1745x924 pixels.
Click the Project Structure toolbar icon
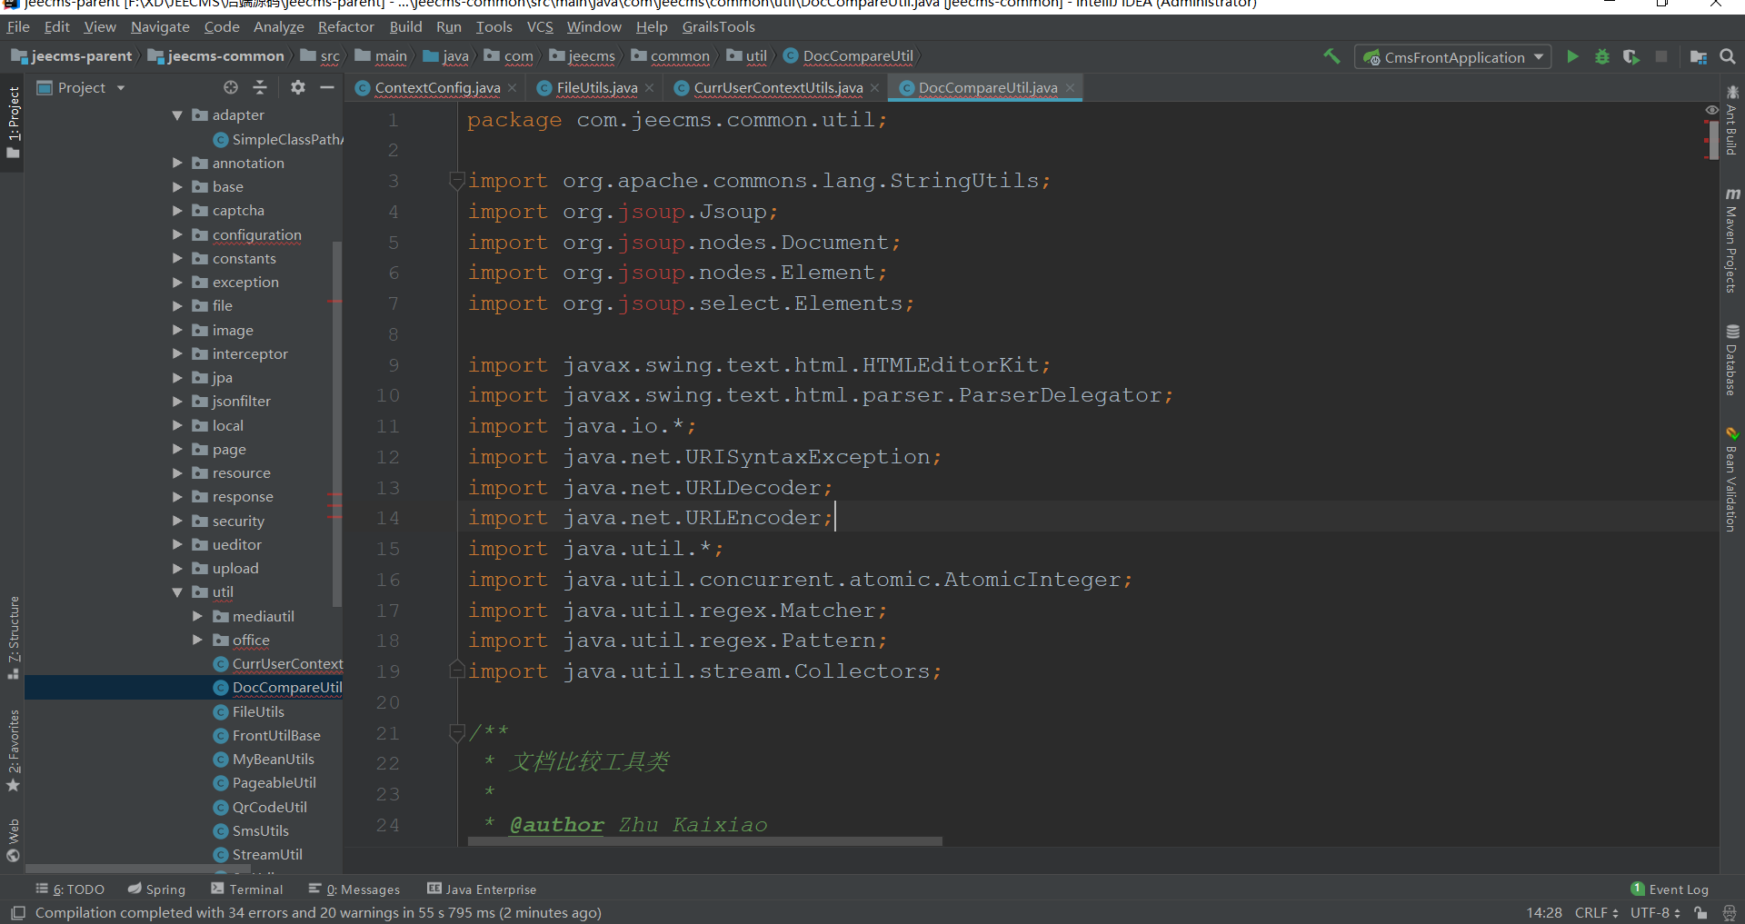coord(1698,56)
